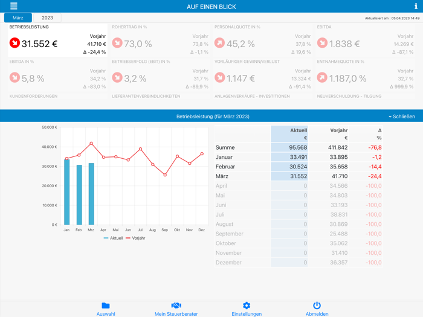
Task: Open Auswahl folder icon
Action: pos(106,306)
